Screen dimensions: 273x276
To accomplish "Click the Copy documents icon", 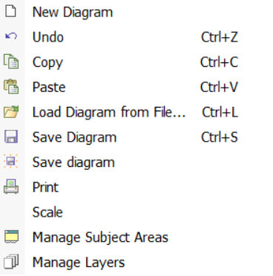I will pos(11,62).
